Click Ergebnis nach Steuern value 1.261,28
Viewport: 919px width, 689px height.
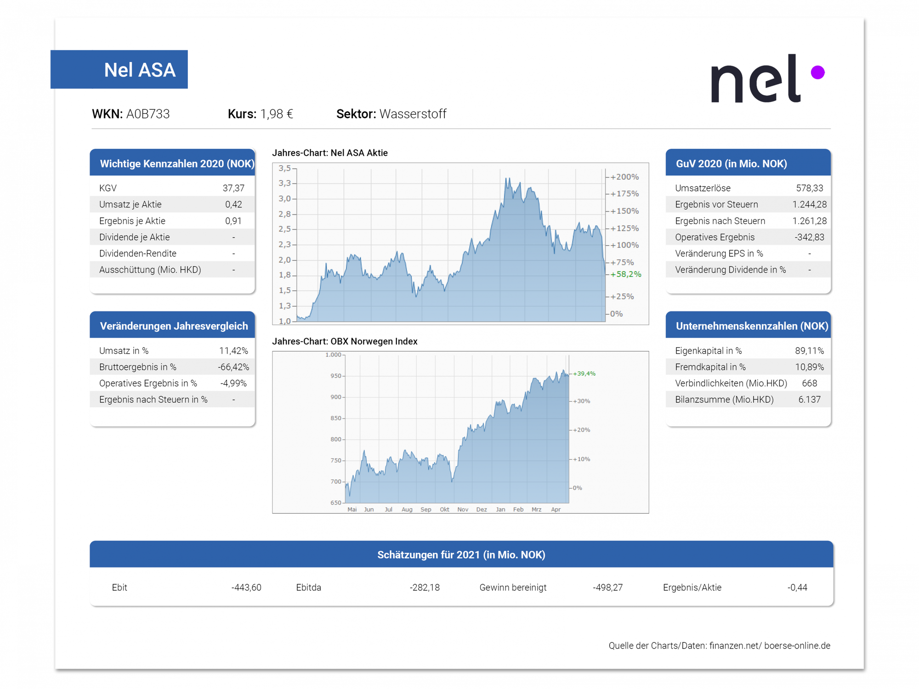pyautogui.click(x=809, y=221)
